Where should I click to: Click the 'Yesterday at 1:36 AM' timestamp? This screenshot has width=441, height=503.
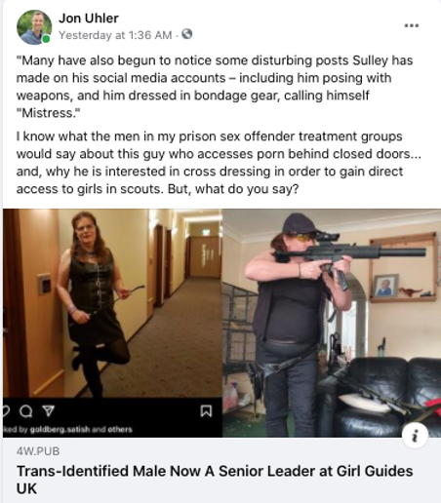coord(115,35)
